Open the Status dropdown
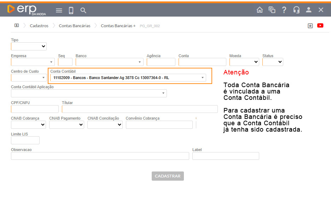 [x=273, y=62]
